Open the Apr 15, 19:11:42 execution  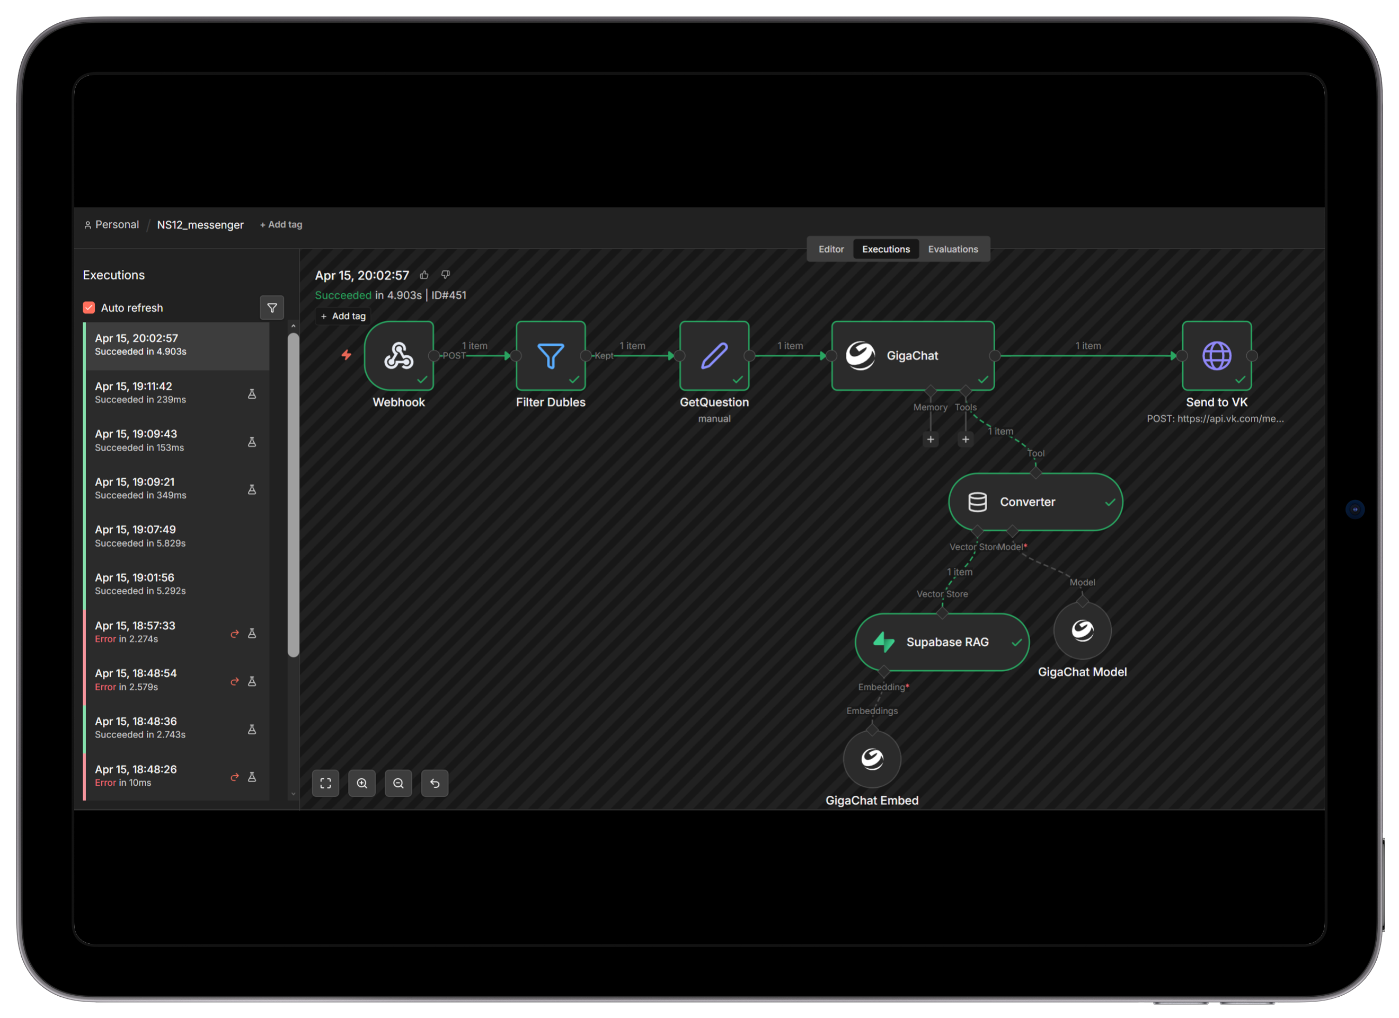point(176,393)
